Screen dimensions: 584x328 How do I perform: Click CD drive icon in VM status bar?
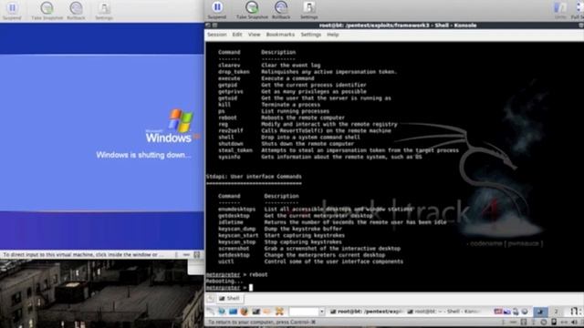pyautogui.click(x=544, y=322)
